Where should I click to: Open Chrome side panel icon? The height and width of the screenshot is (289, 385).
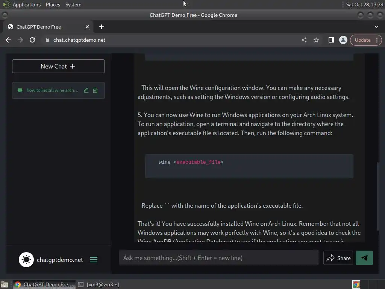(331, 40)
